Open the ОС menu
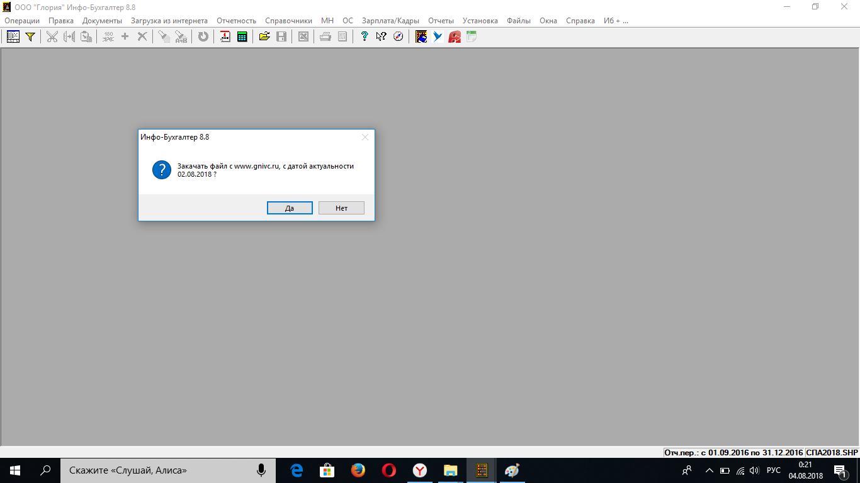Screen dimensions: 860x483 (348, 21)
